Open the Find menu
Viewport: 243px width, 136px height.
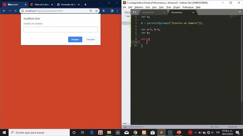click(x=148, y=7)
